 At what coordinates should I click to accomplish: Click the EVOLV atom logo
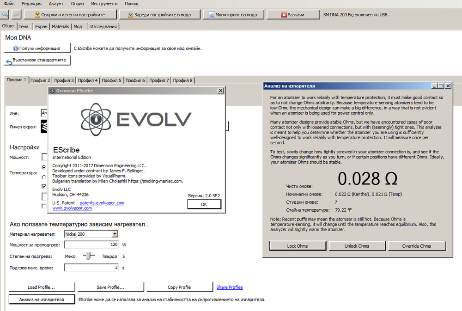[96, 119]
